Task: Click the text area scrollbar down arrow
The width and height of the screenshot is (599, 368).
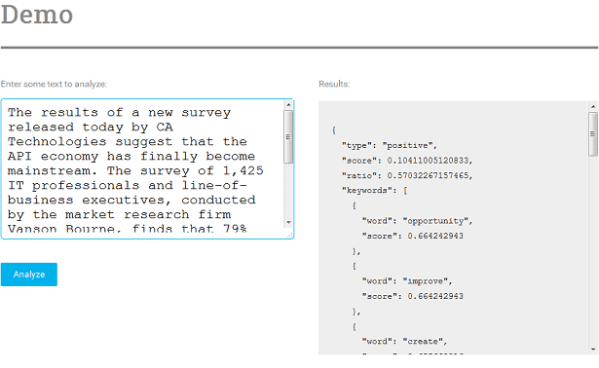Action: click(288, 222)
